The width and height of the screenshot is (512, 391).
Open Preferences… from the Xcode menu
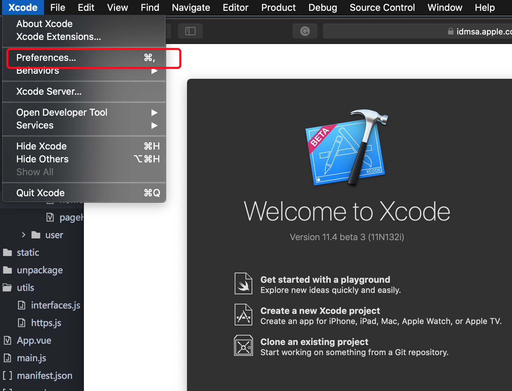84,57
